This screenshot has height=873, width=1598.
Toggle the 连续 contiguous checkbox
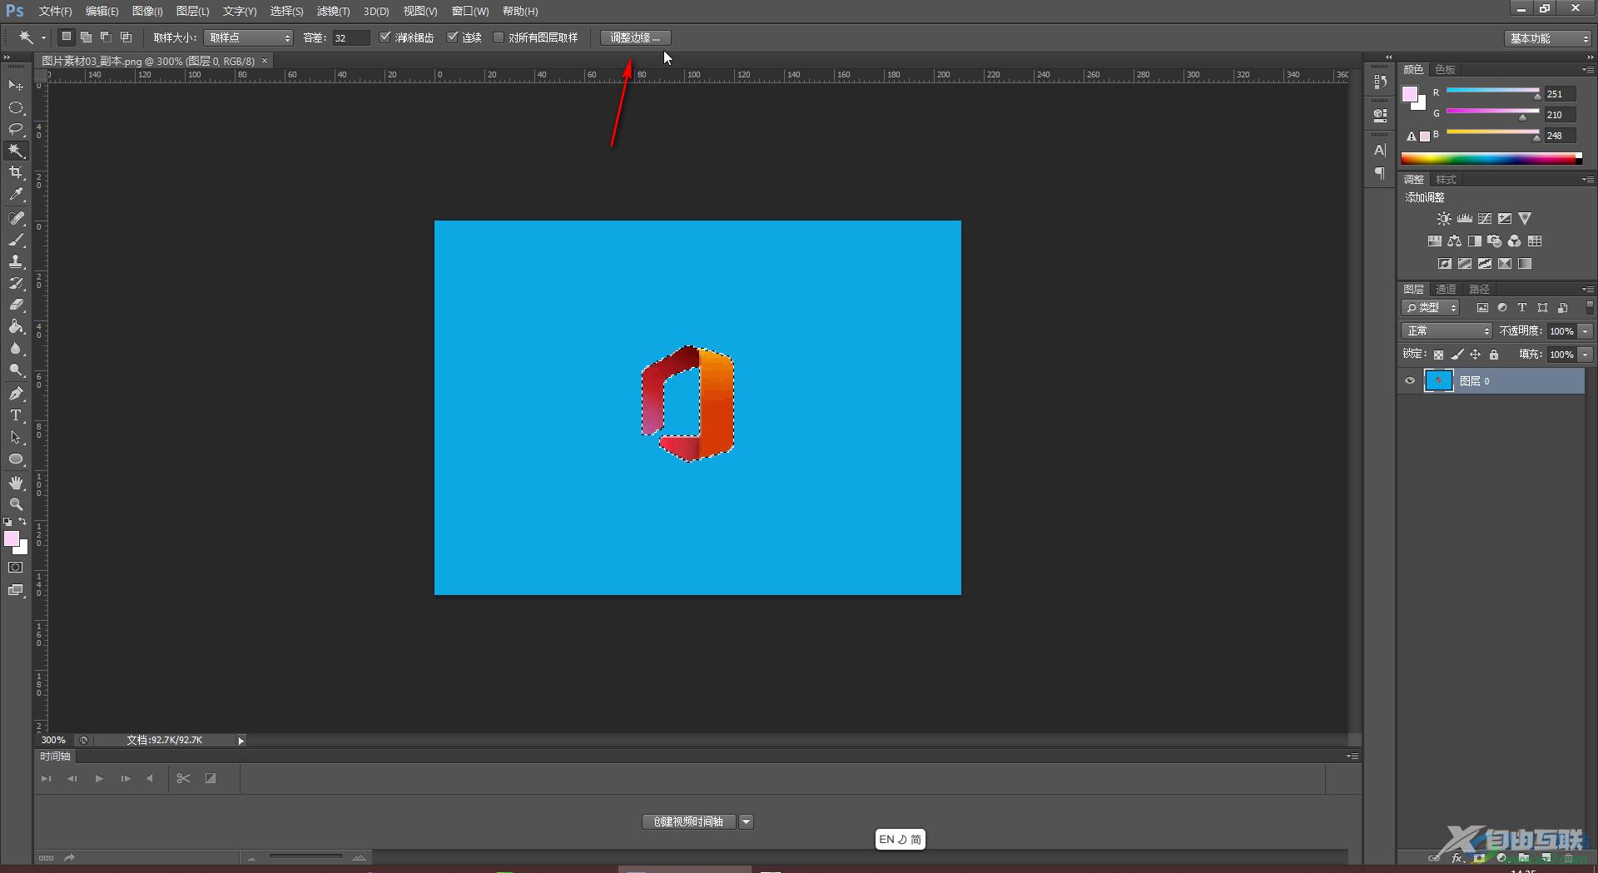452,37
